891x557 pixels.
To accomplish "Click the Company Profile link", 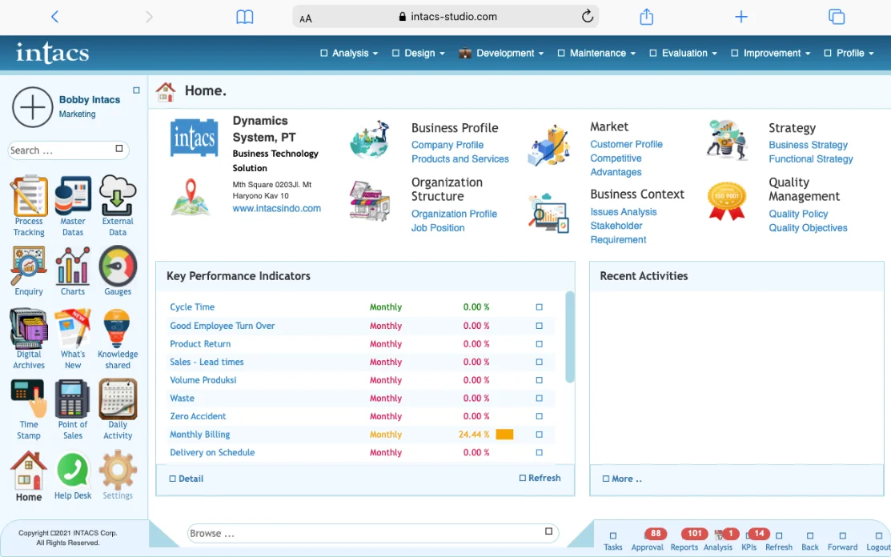I will [448, 145].
